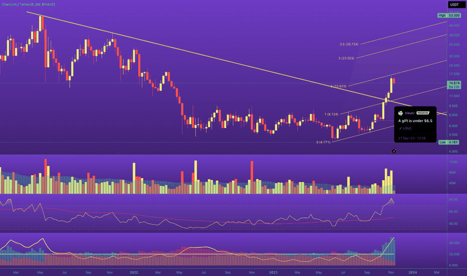Click the RSI axis value 40.00
Image resolution: width=467 pixels, height=276 pixels.
pyautogui.click(x=453, y=224)
